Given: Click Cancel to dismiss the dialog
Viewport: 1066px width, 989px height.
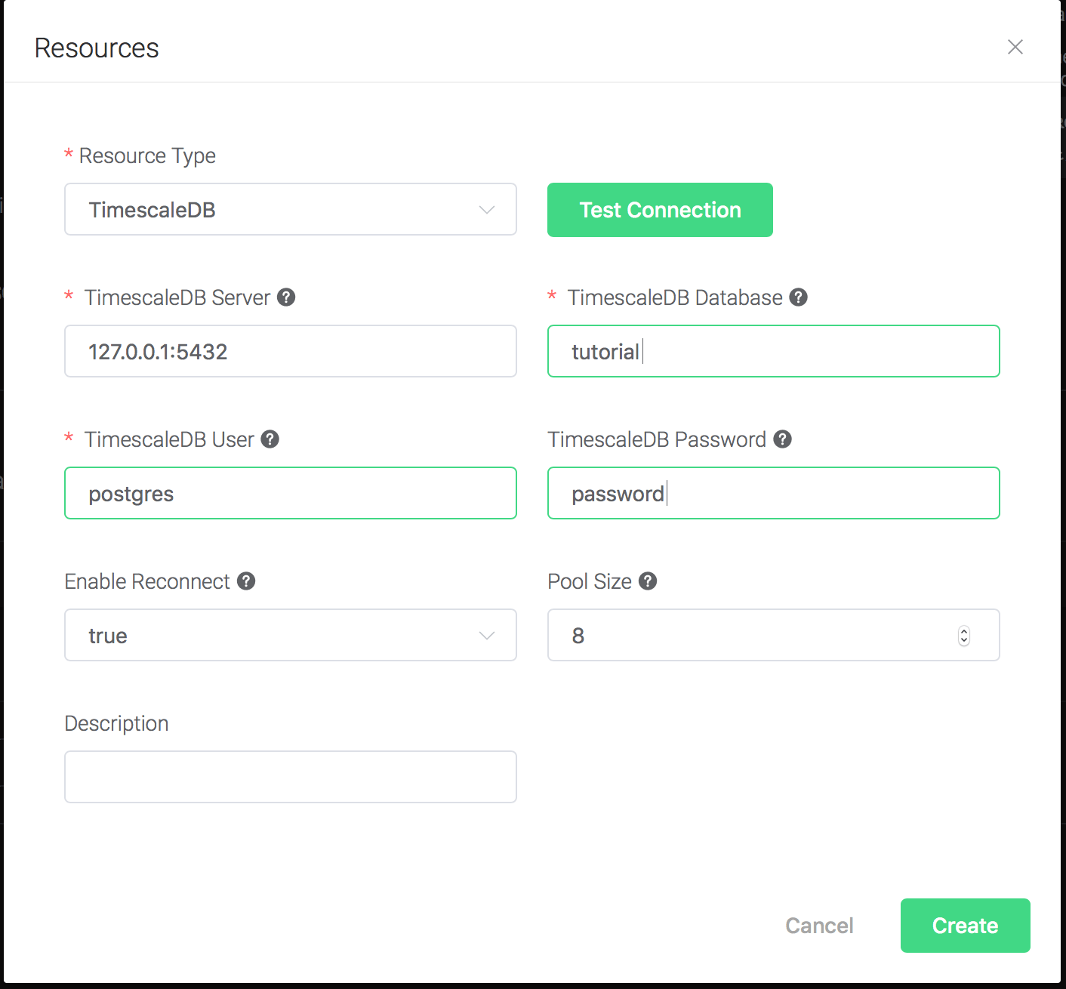Looking at the screenshot, I should click(819, 926).
